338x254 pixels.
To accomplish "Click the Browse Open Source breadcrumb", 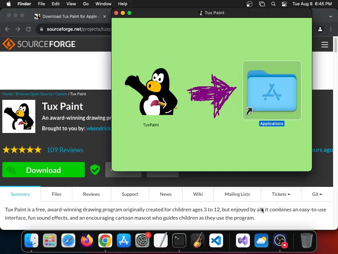I will [34, 94].
